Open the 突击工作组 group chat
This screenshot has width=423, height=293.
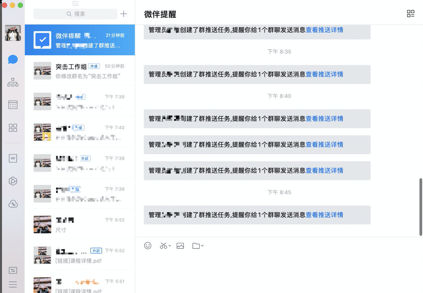[x=80, y=71]
